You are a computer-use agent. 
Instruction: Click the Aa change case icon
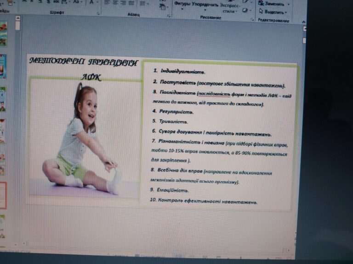tap(76, 2)
